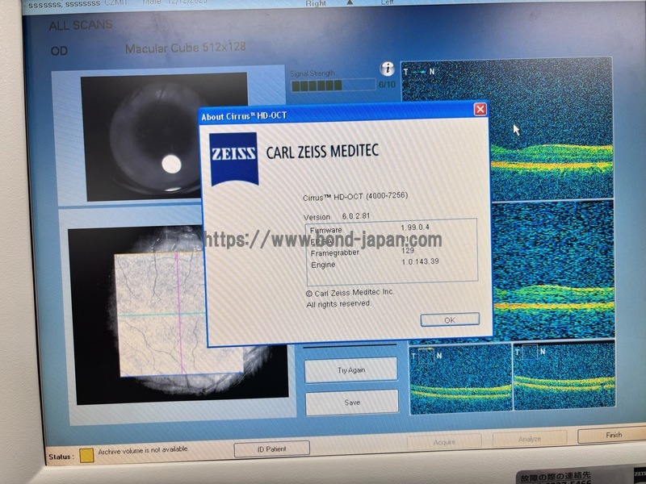Click the fundus image scan overlay
Viewport: 646px width, 484px height.
[x=161, y=315]
